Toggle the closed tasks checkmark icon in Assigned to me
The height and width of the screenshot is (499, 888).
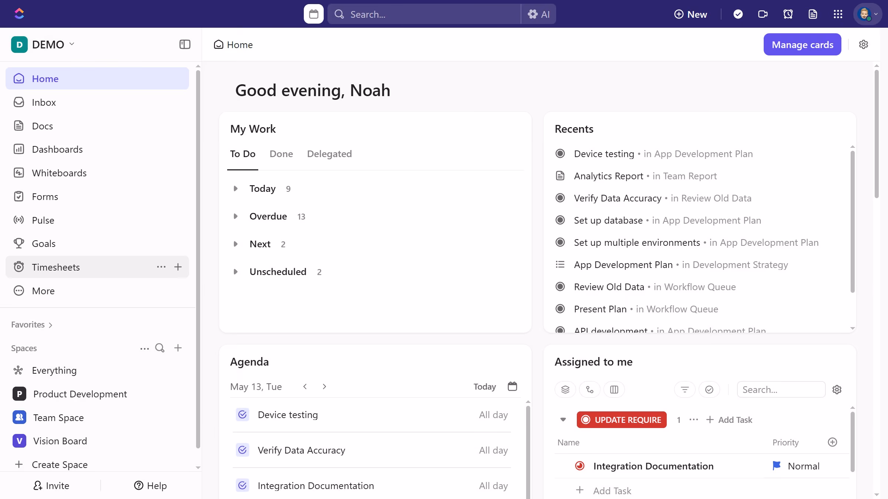coord(709,390)
